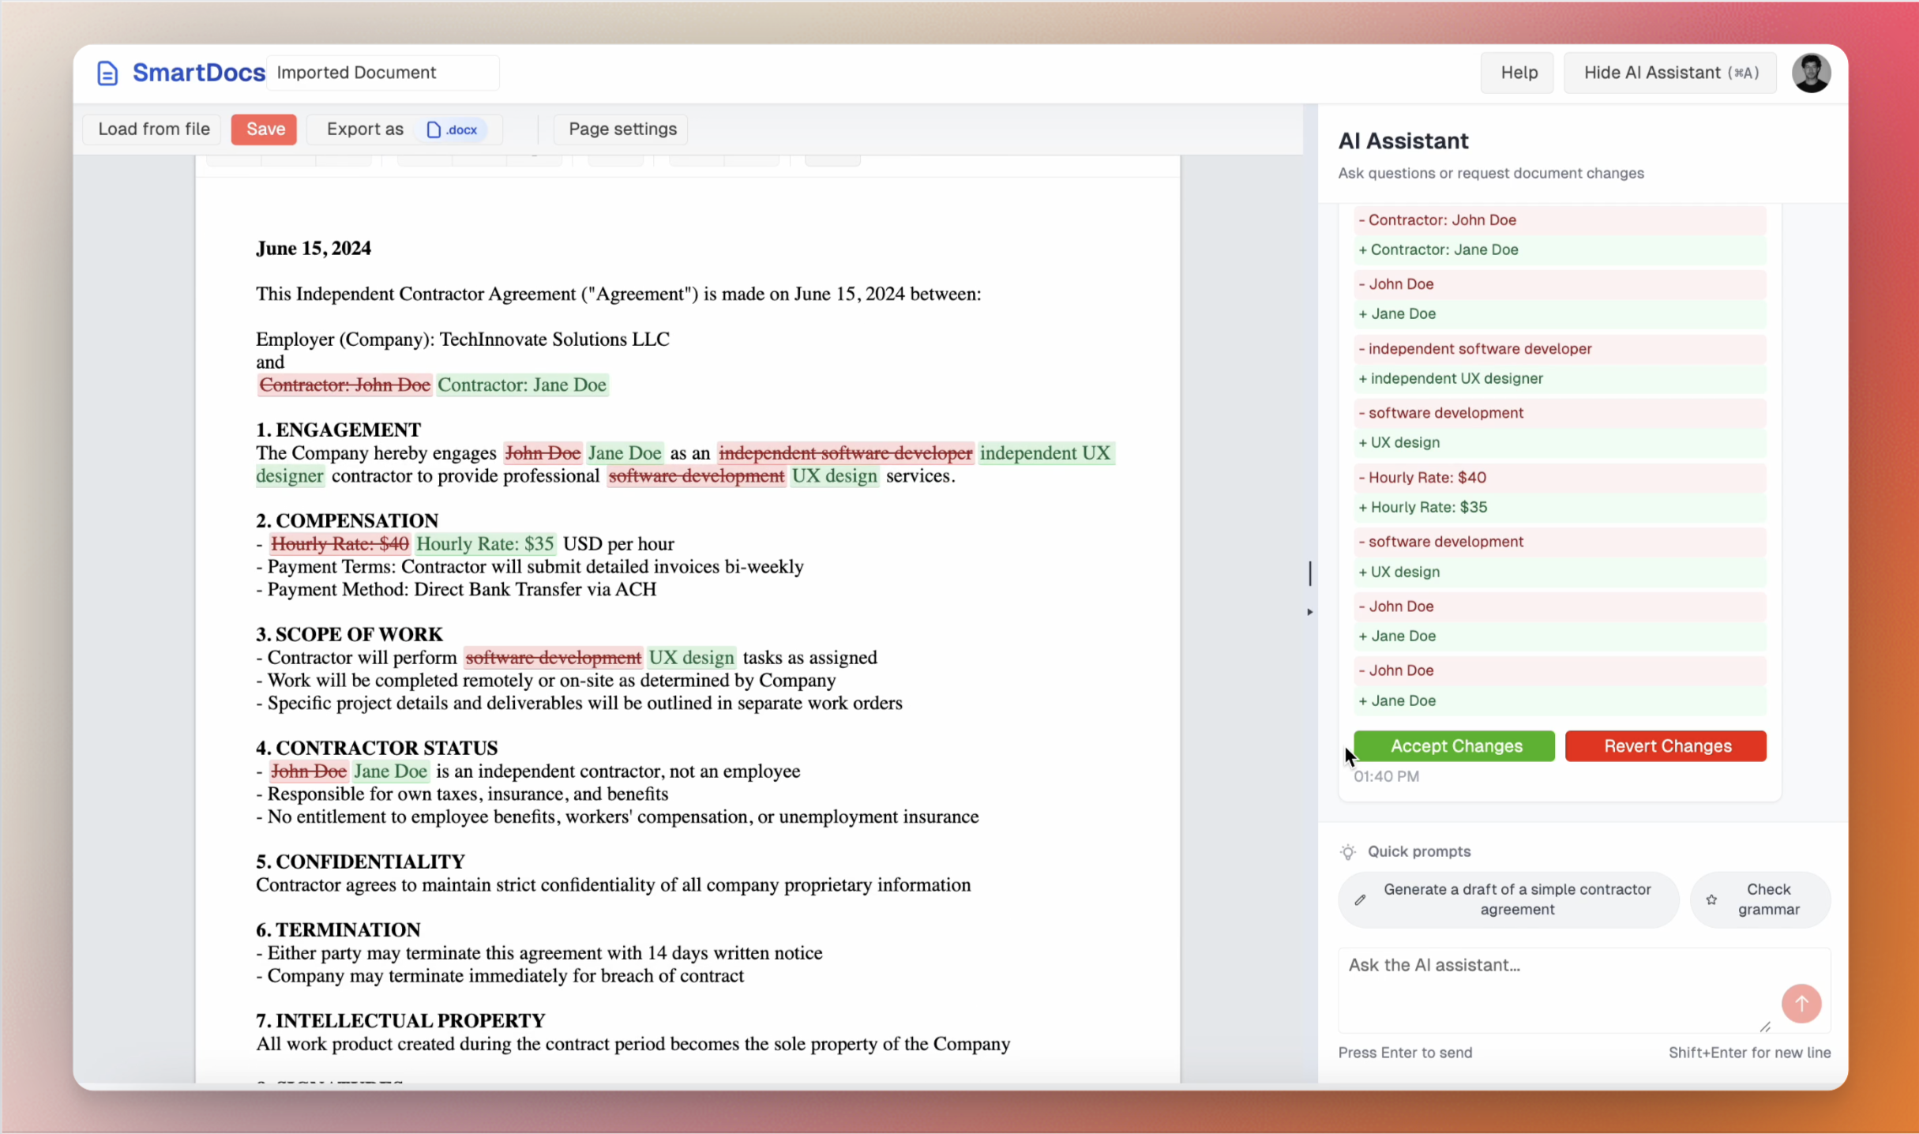The image size is (1919, 1134).
Task: Click the Load from file button
Action: pos(153,129)
